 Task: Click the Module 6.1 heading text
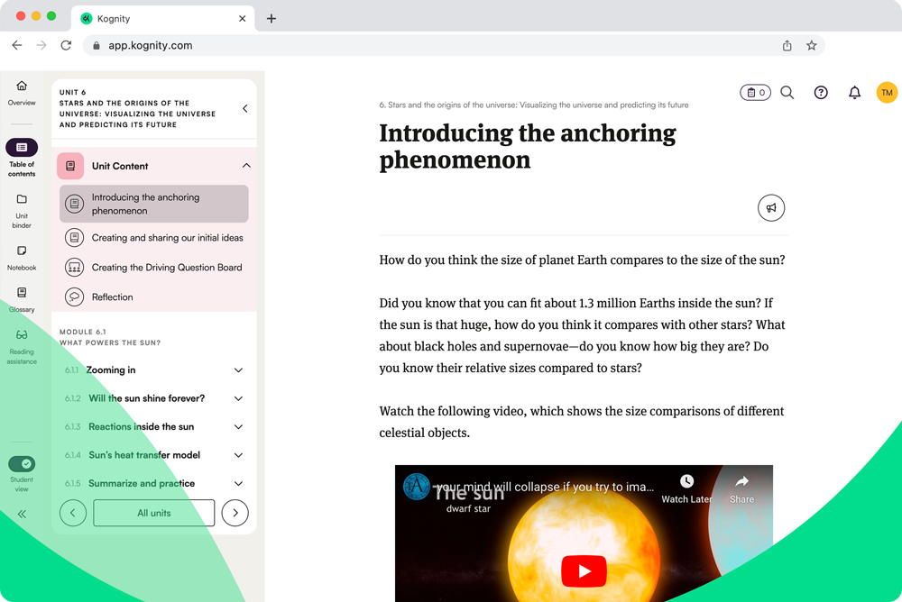click(110, 338)
